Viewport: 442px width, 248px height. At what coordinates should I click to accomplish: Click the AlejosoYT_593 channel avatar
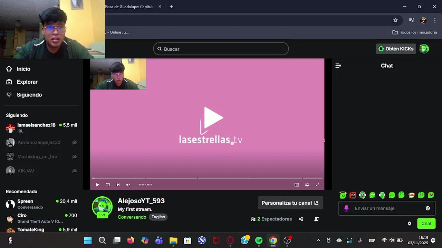click(102, 207)
